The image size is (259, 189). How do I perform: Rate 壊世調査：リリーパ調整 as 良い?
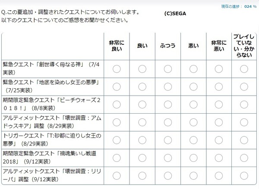pyautogui.click(x=142, y=176)
